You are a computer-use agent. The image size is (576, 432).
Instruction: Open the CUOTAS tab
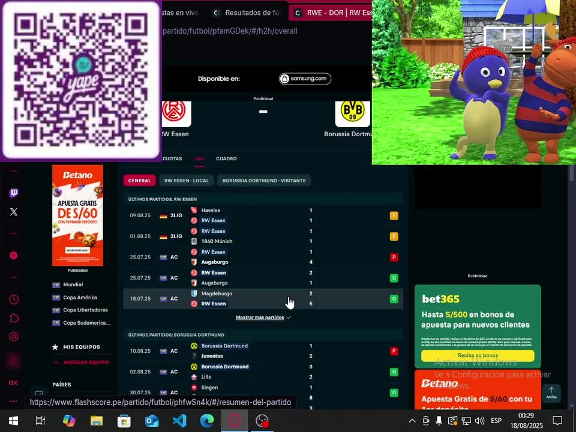(x=172, y=158)
